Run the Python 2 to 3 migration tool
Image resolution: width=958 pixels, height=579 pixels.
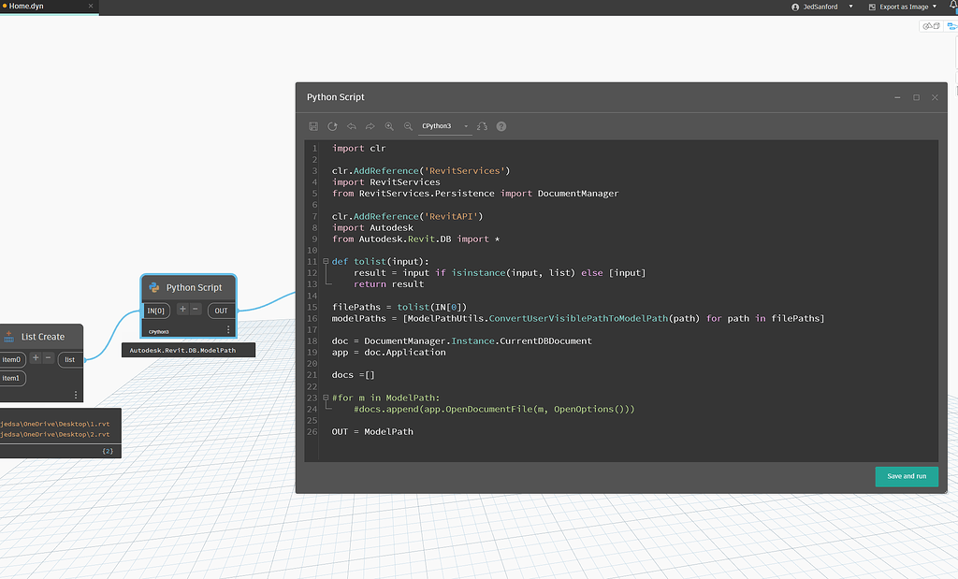[x=481, y=125]
